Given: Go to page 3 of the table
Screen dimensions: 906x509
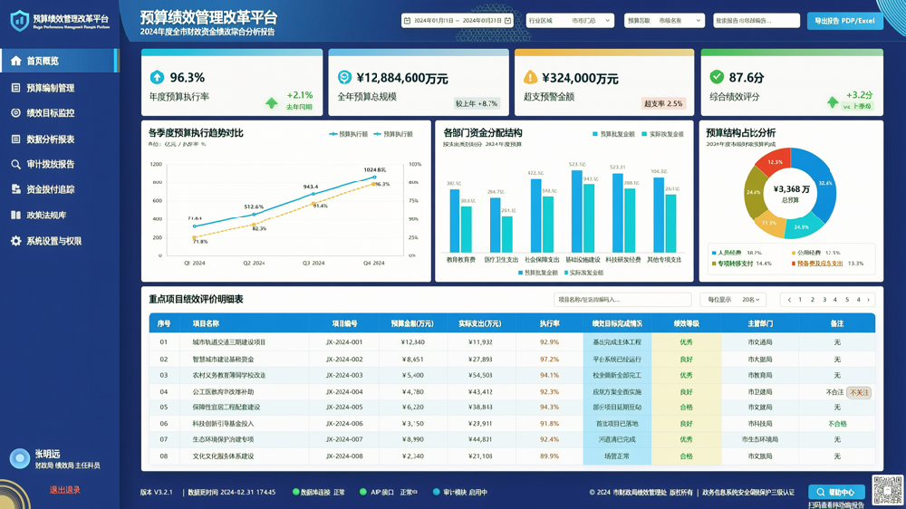Looking at the screenshot, I should pyautogui.click(x=824, y=299).
